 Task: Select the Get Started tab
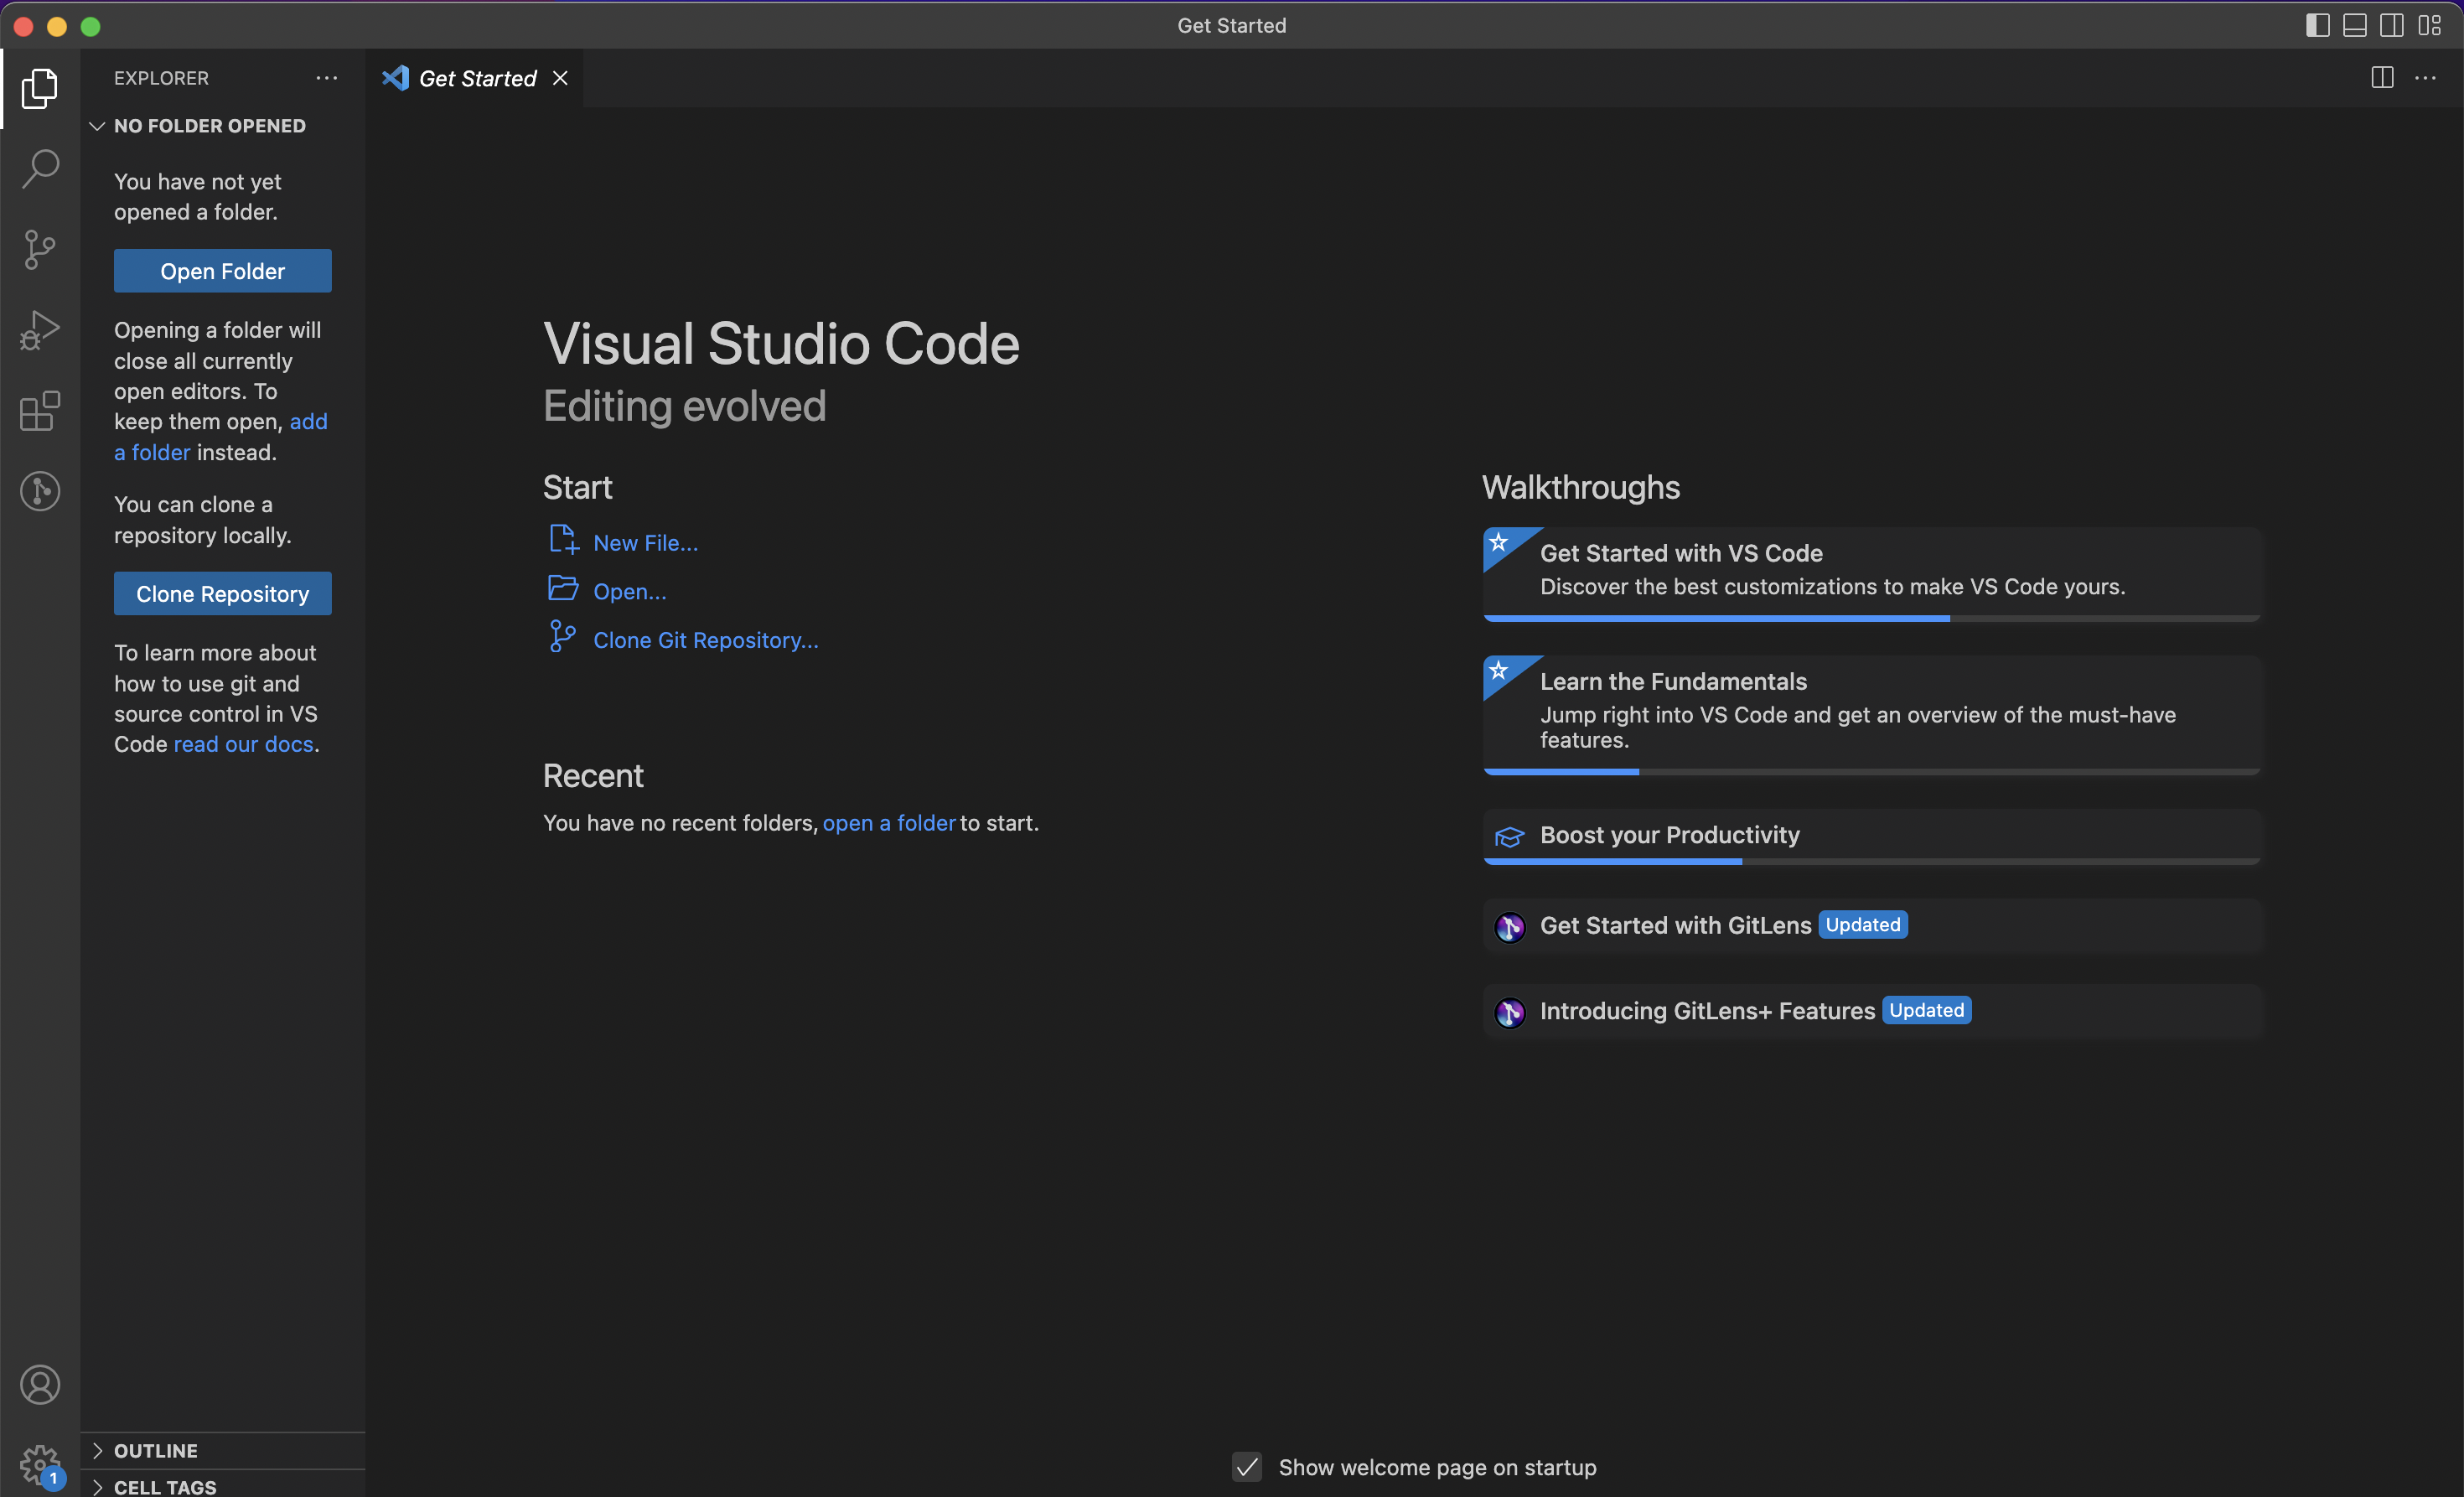tap(477, 78)
